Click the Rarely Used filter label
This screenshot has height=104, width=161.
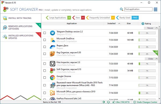tap(125, 18)
